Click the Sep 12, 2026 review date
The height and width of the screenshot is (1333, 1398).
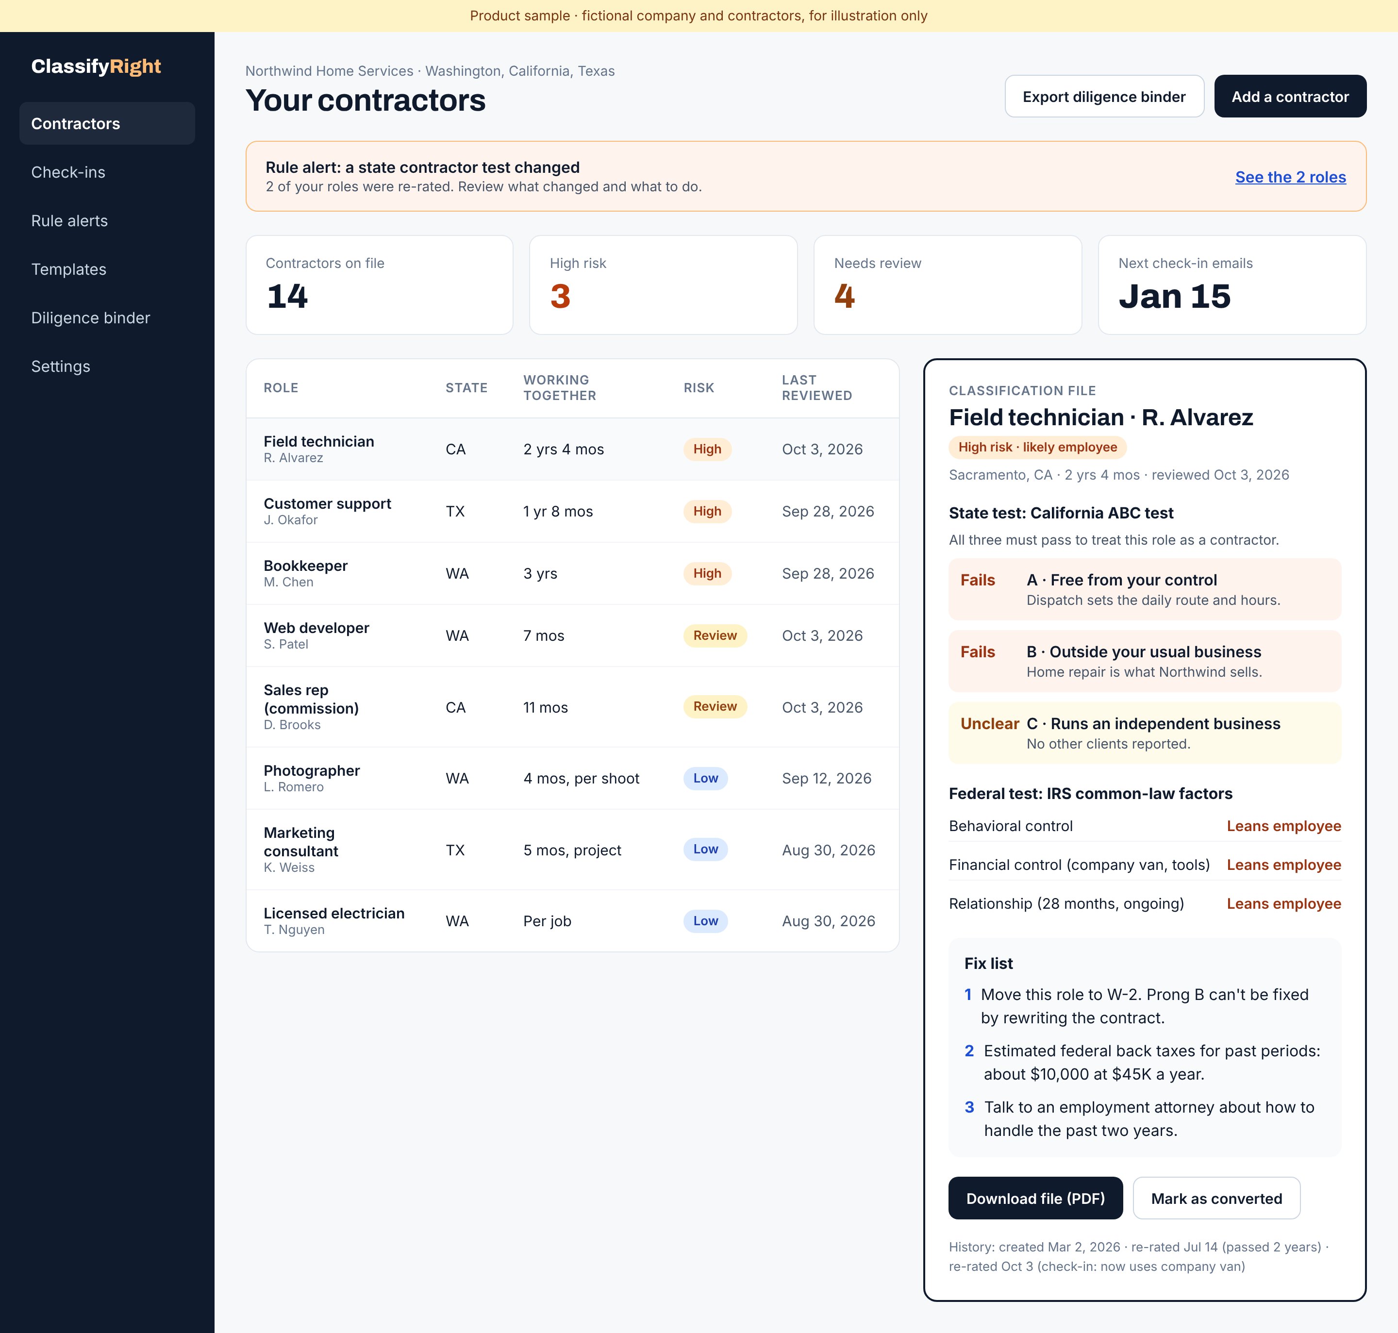(x=826, y=778)
